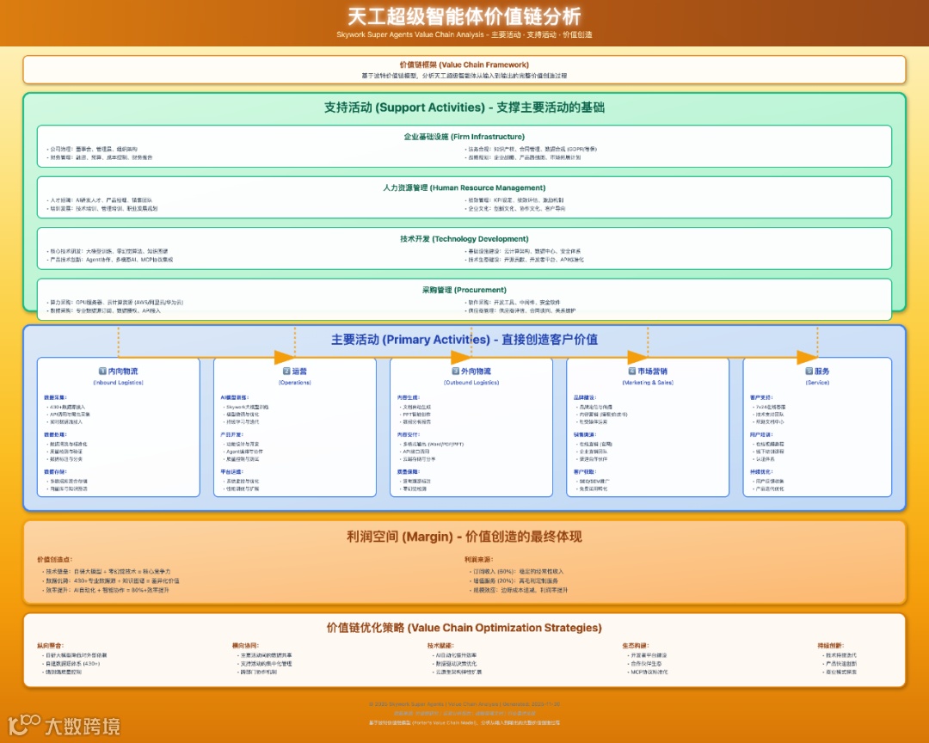
Task: Click the (Operations) English label
Action: pos(294,382)
